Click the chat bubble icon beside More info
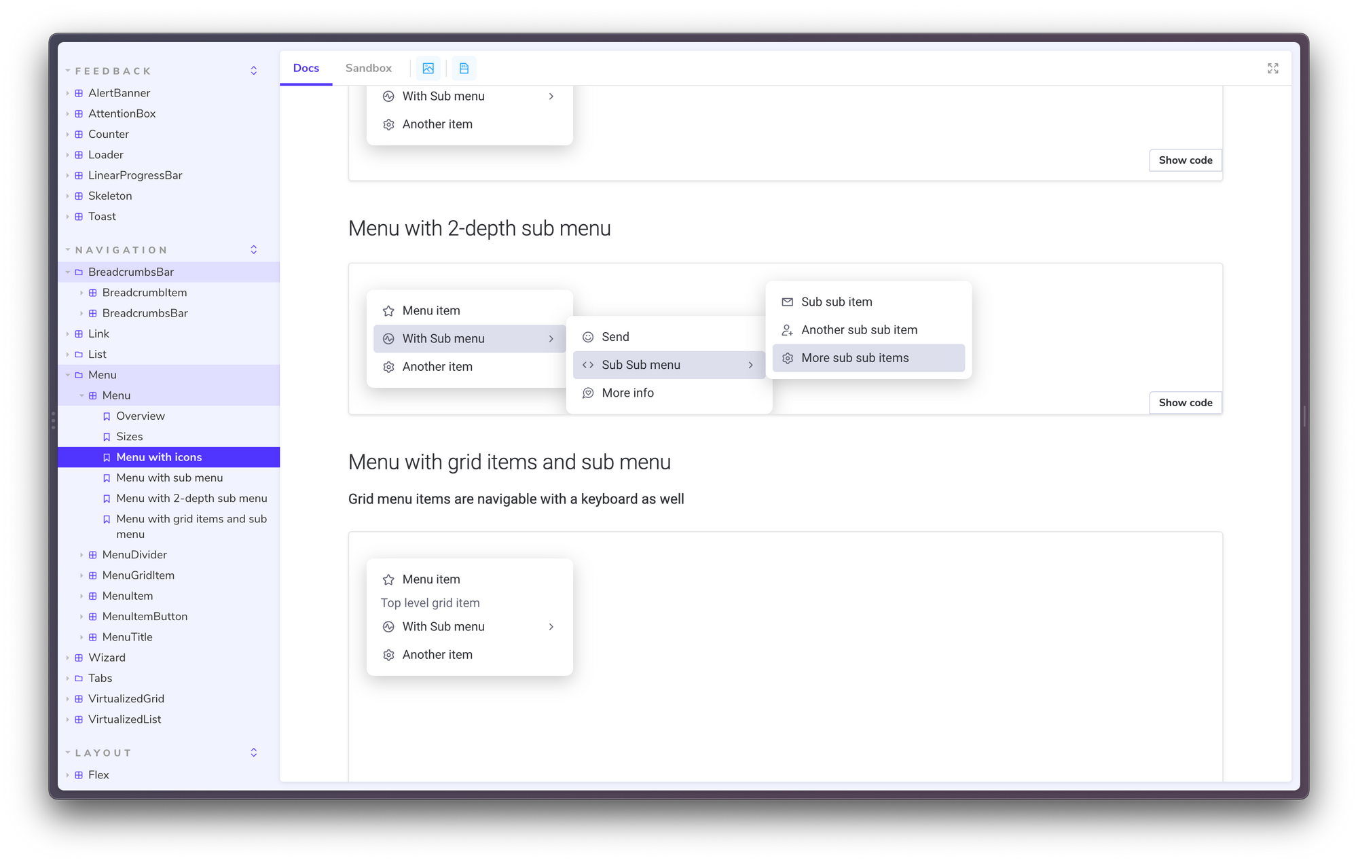The width and height of the screenshot is (1358, 864). pos(588,393)
